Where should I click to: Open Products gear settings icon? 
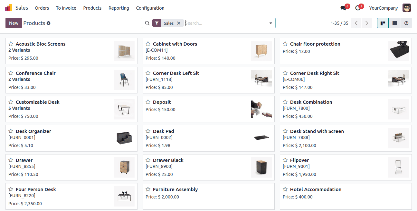coord(49,23)
